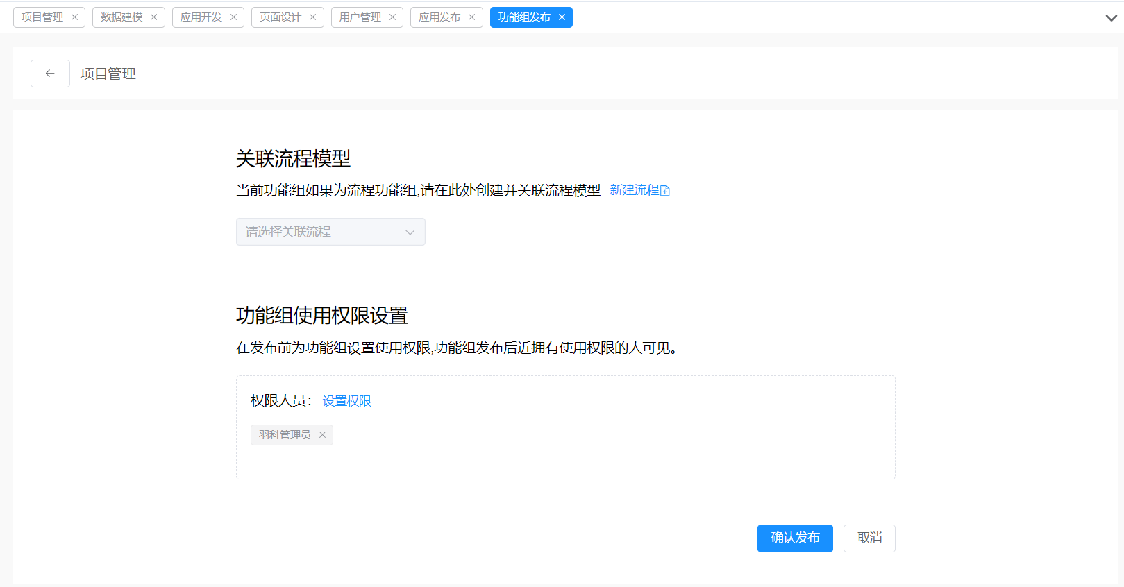Viewport: 1124px width, 587px height.
Task: Expand the tab overflow chevron
Action: point(1111,18)
